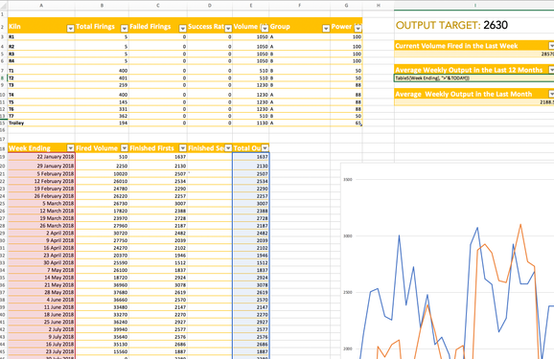Select the orange line in the chart
Screen dimensions: 554x359
(x=520, y=225)
